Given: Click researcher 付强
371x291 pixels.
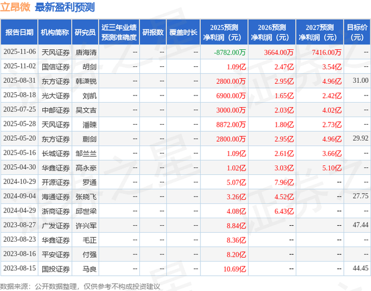Looking at the screenshot, I should (x=90, y=254).
